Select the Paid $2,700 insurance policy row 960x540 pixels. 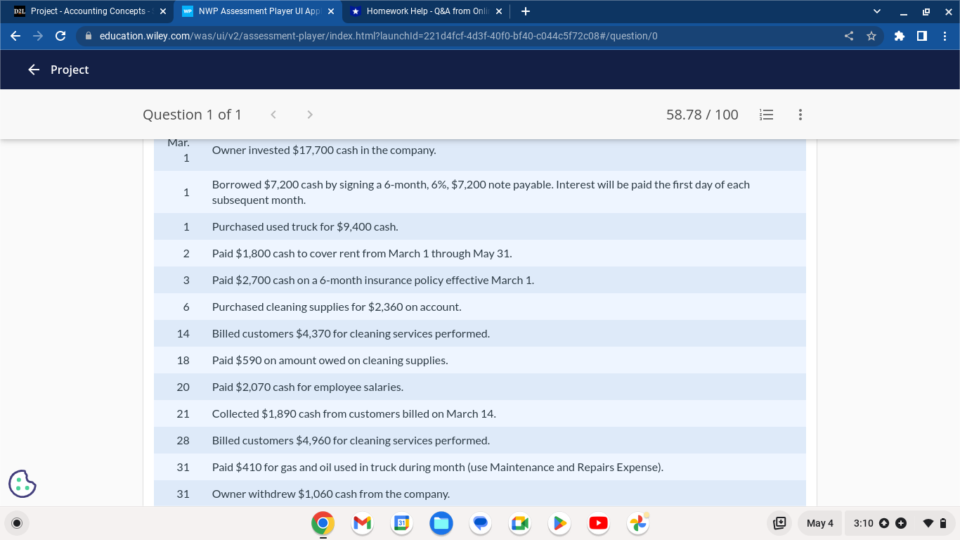(480, 281)
